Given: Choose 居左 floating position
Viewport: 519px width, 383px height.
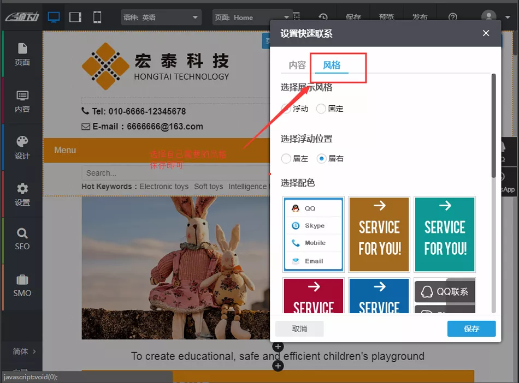Looking at the screenshot, I should pyautogui.click(x=286, y=159).
